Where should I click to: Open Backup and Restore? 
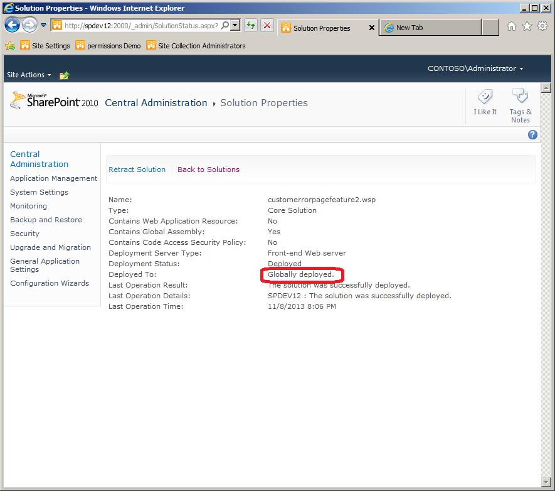pyautogui.click(x=46, y=220)
